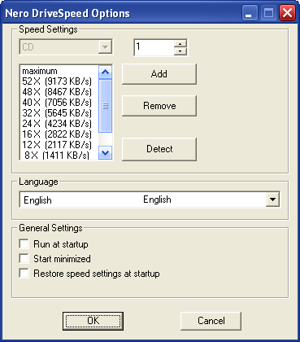
Task: Maximize the Nero DriveSpeed Options window
Action: [268, 13]
